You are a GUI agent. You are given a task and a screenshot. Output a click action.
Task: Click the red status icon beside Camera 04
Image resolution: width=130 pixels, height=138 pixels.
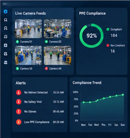pyautogui.click(x=46, y=68)
